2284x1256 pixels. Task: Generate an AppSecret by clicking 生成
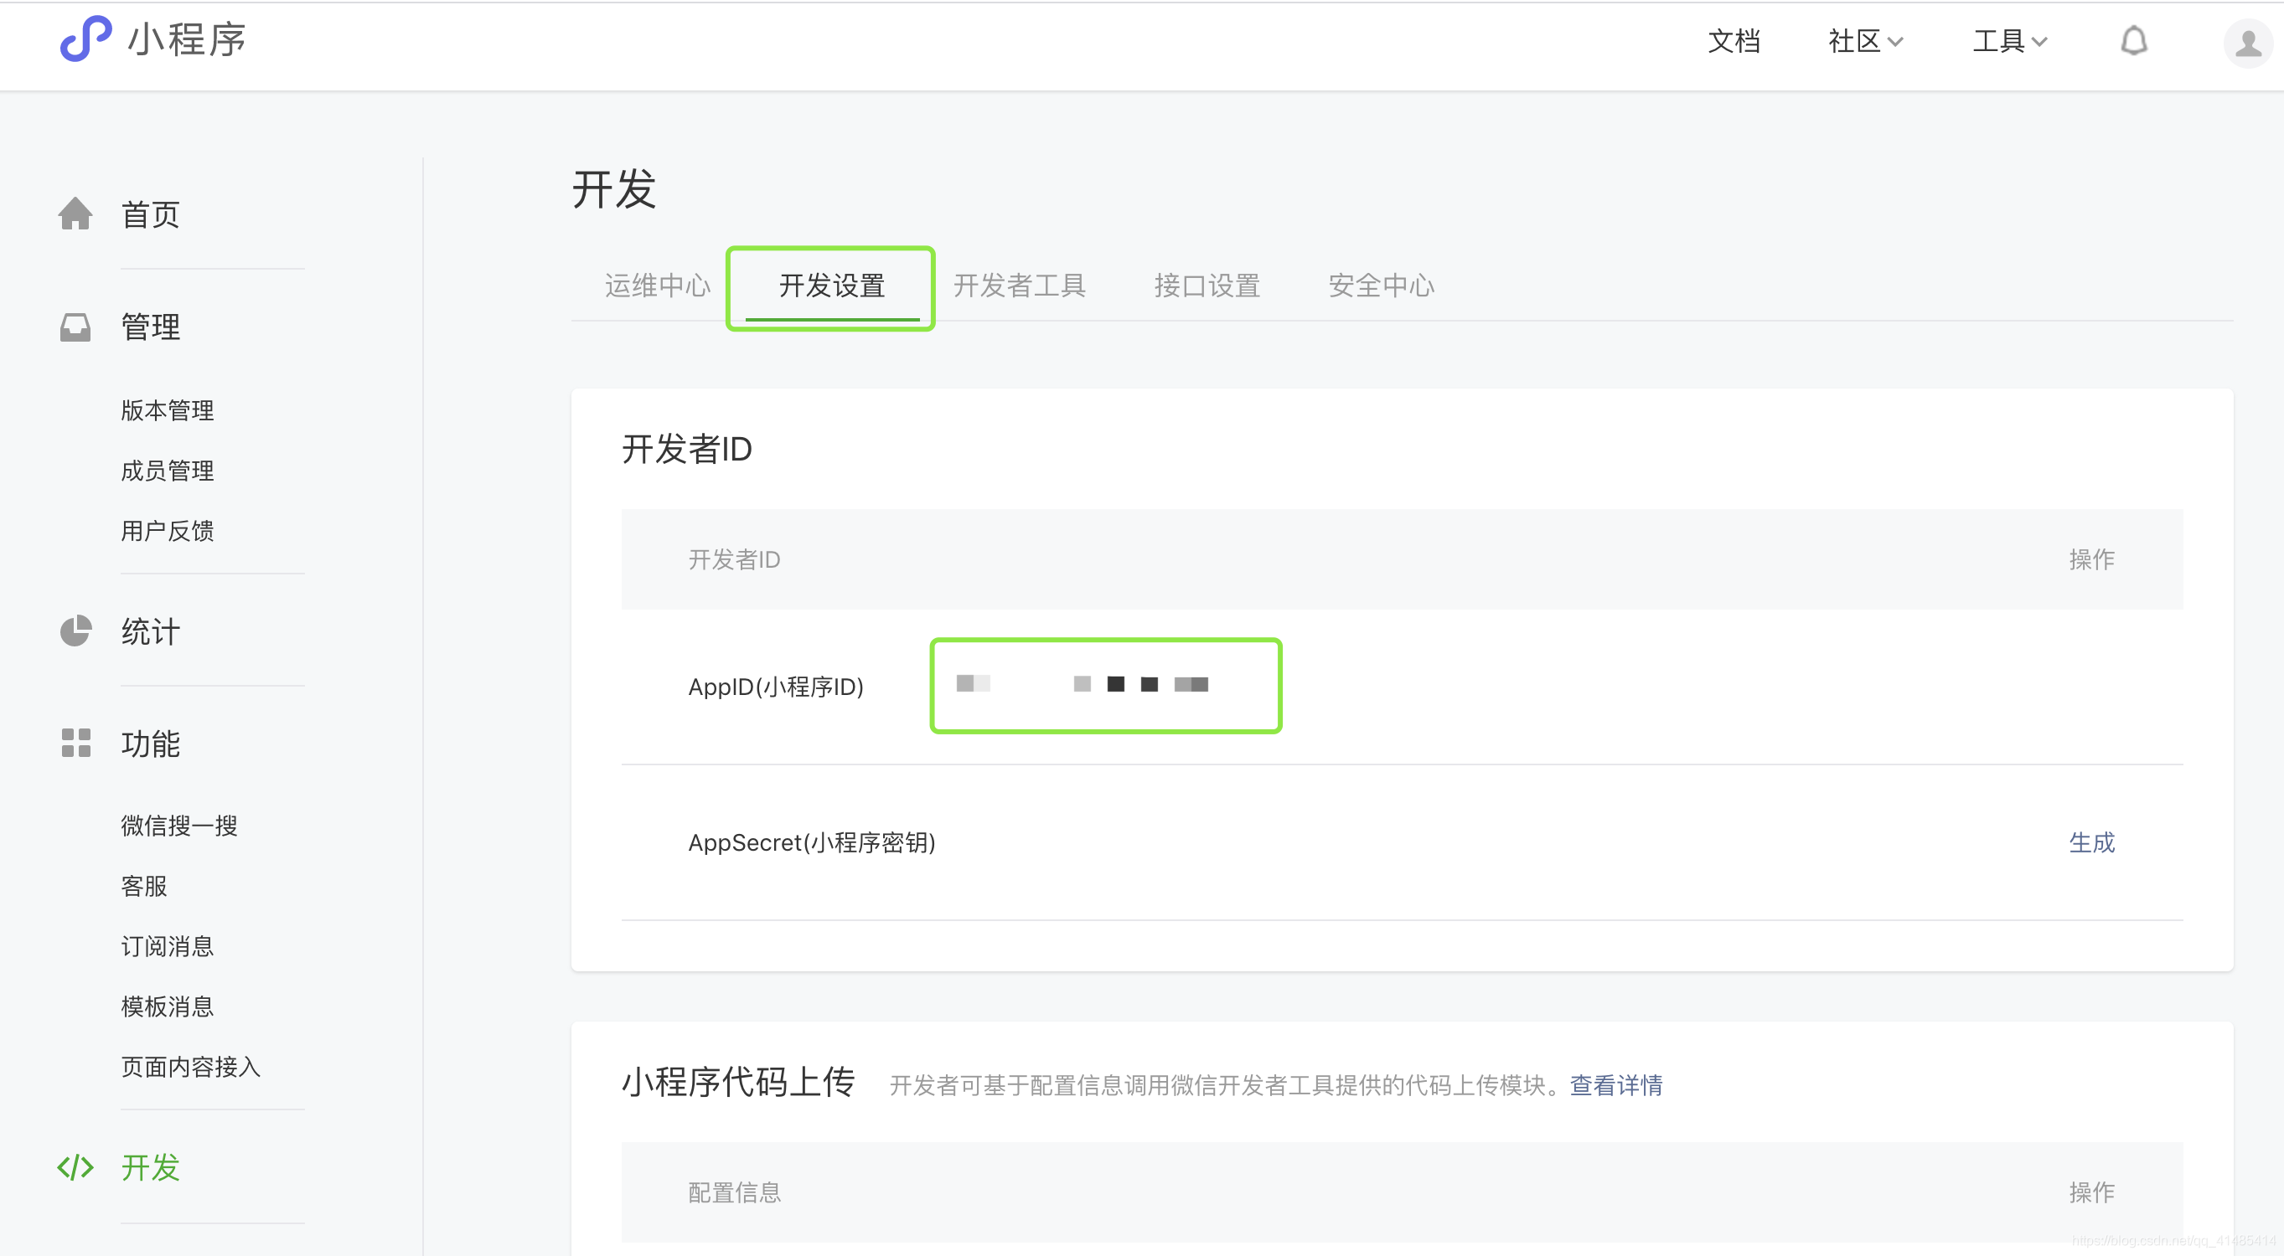tap(2091, 843)
